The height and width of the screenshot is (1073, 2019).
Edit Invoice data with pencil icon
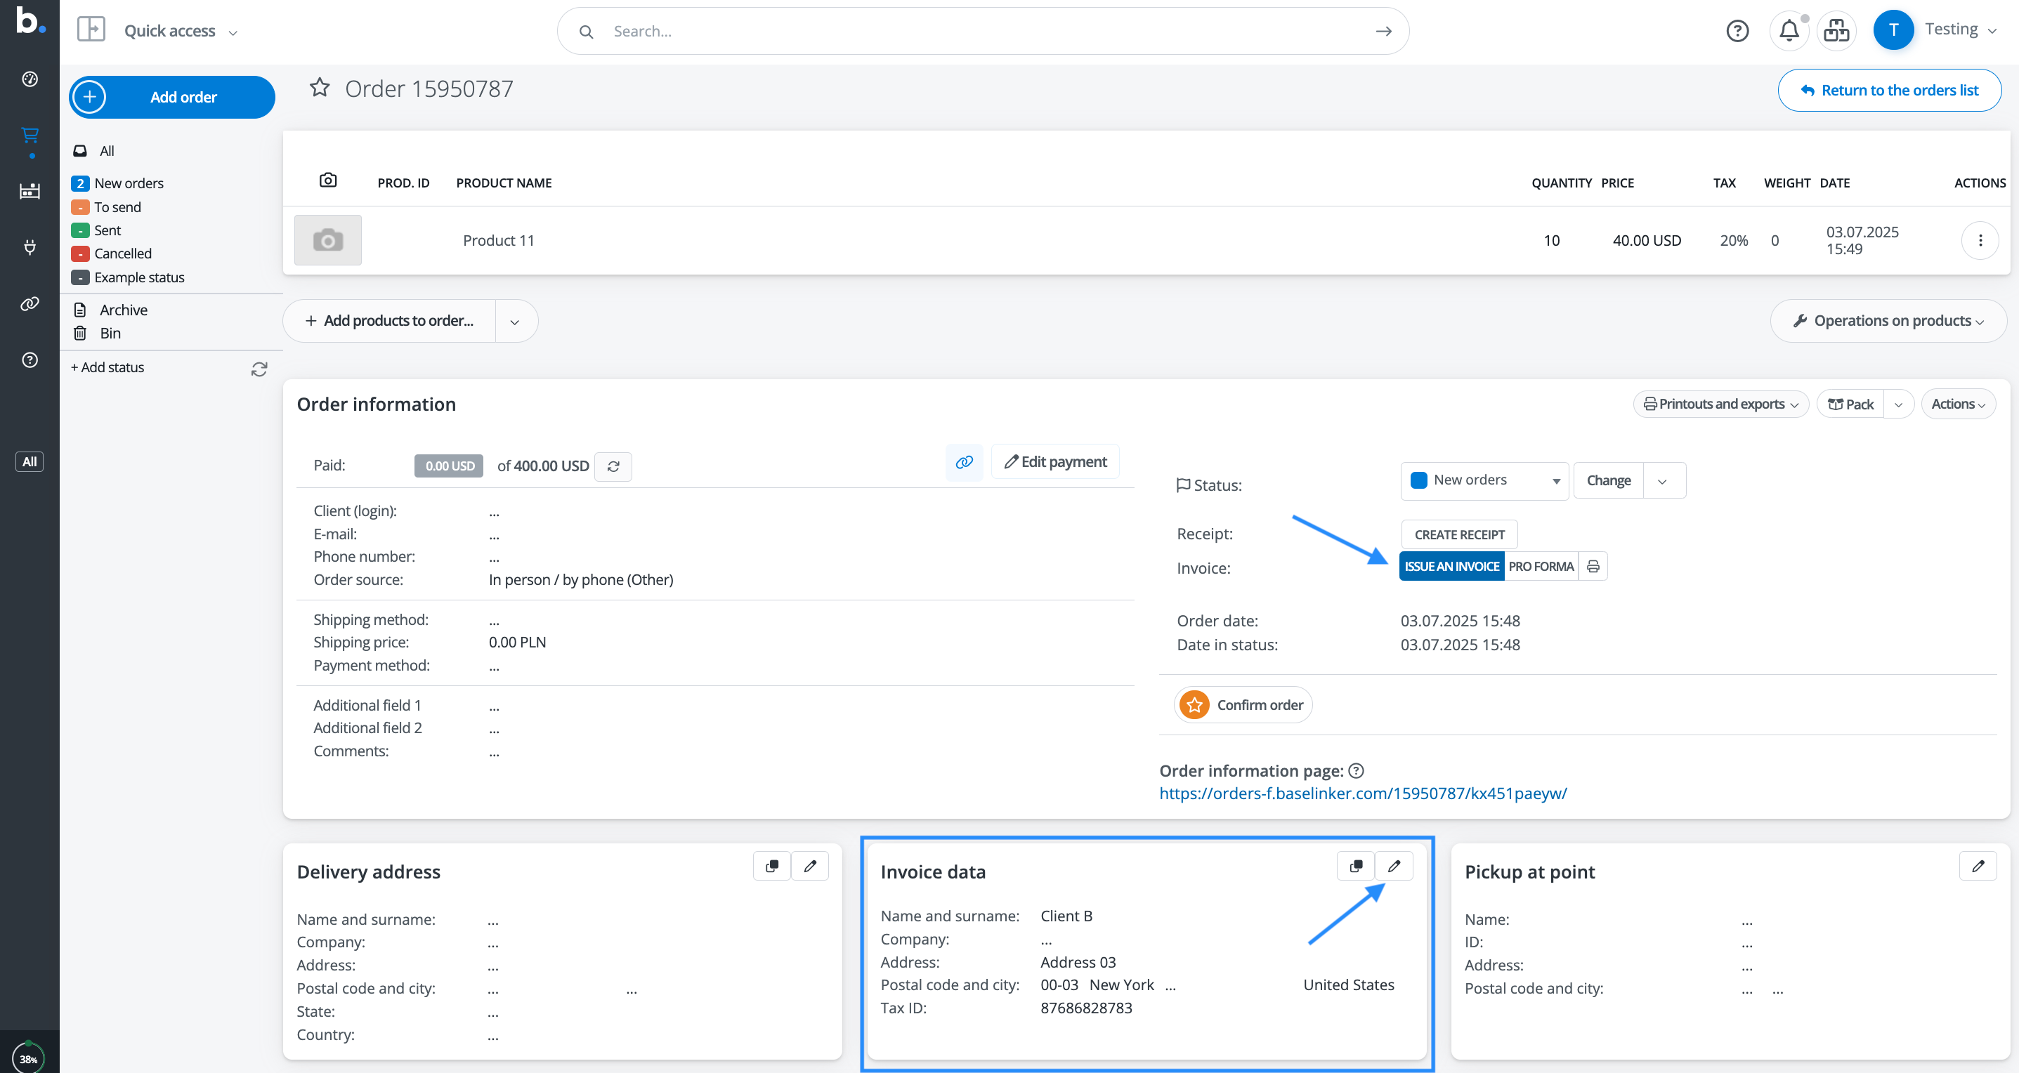click(x=1394, y=867)
